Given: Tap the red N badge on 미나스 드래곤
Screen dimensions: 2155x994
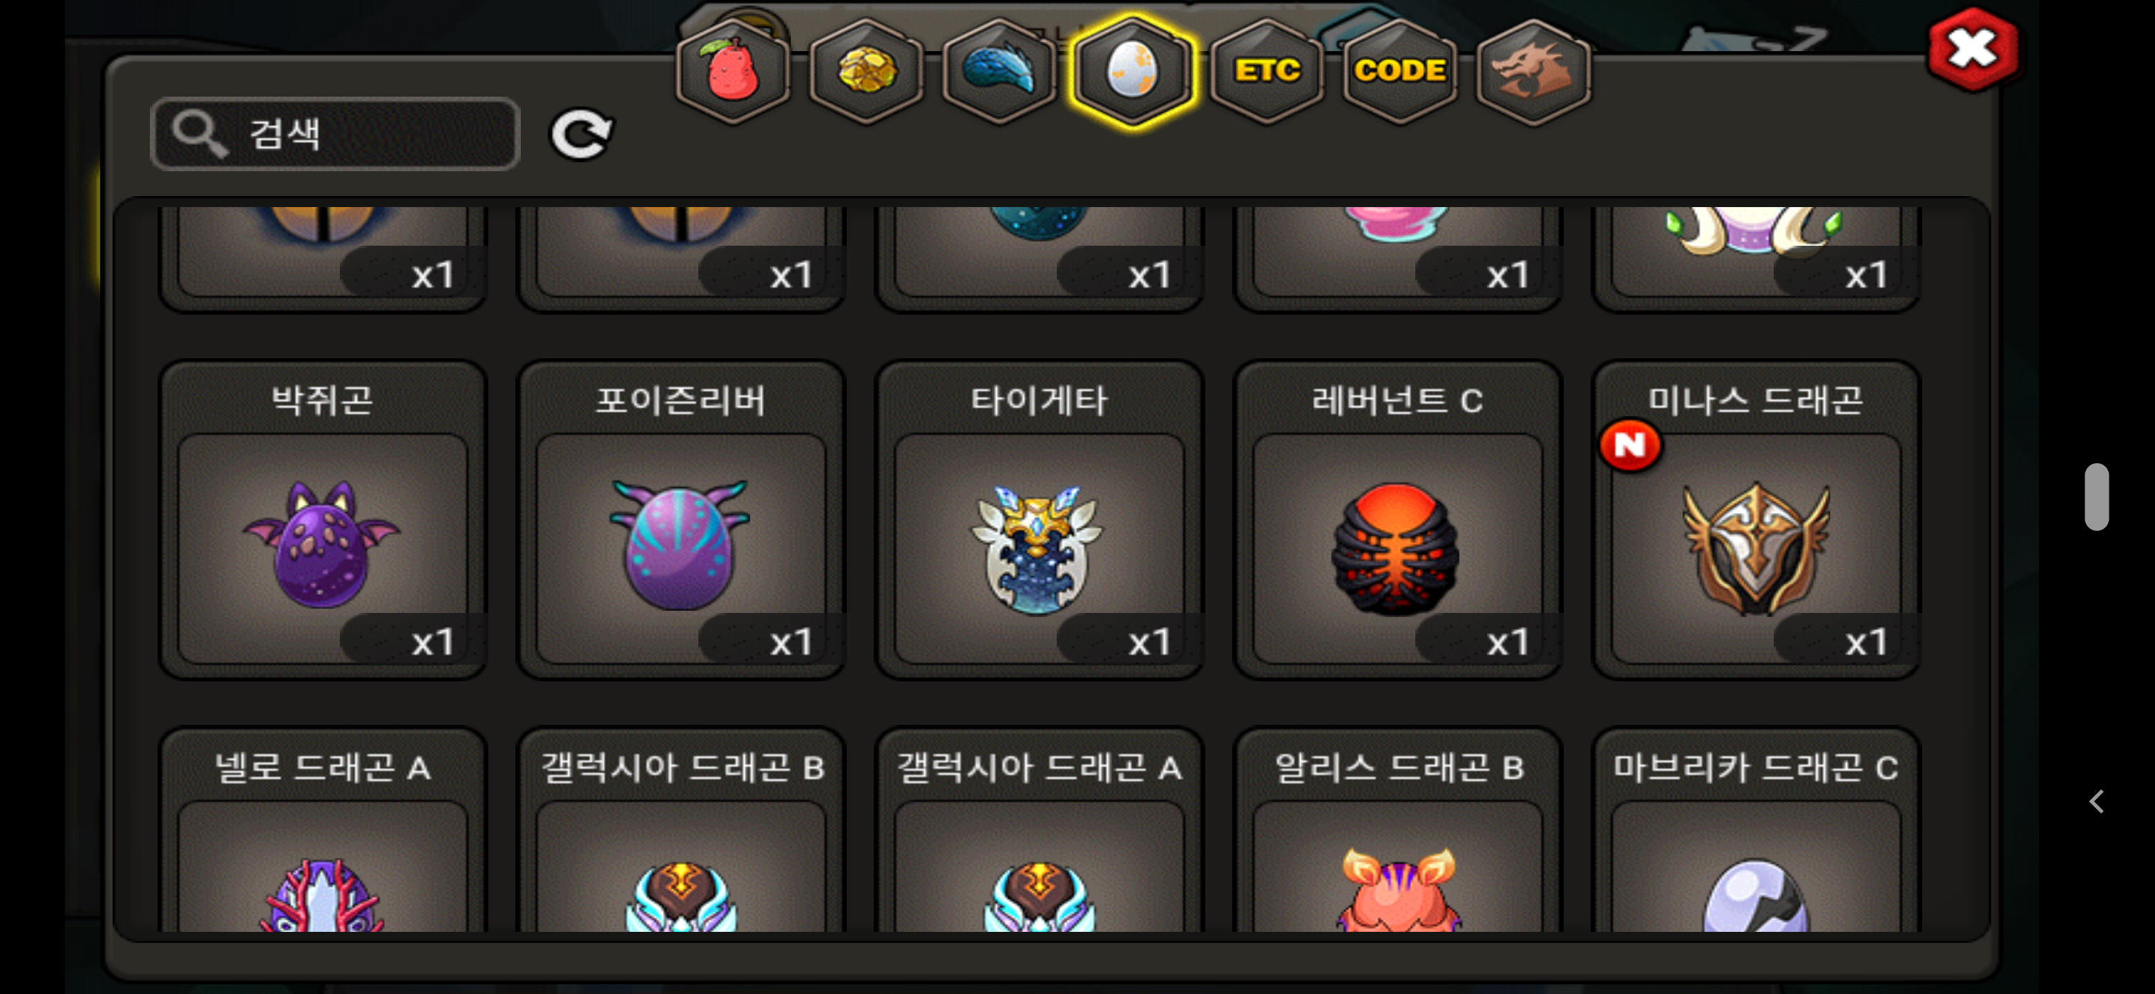Looking at the screenshot, I should coord(1629,445).
